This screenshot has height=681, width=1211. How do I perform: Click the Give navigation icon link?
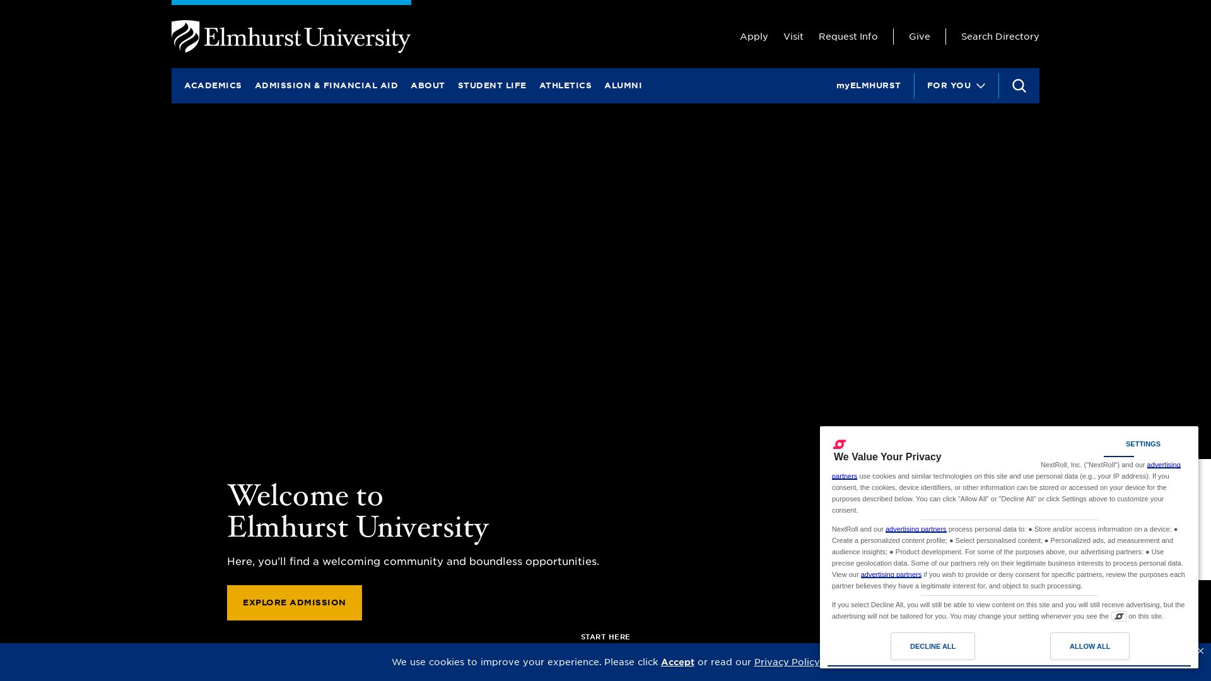point(919,37)
